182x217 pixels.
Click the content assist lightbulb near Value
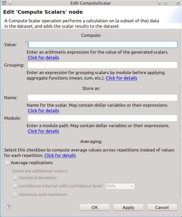(x=26, y=42)
